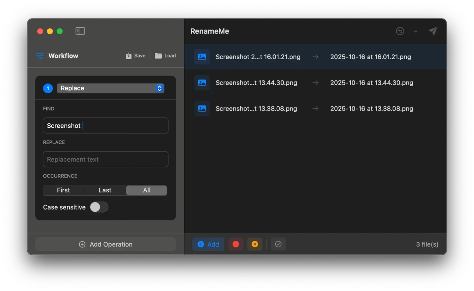Select file Screenshot 2...t 16.01.21.png

pos(258,57)
